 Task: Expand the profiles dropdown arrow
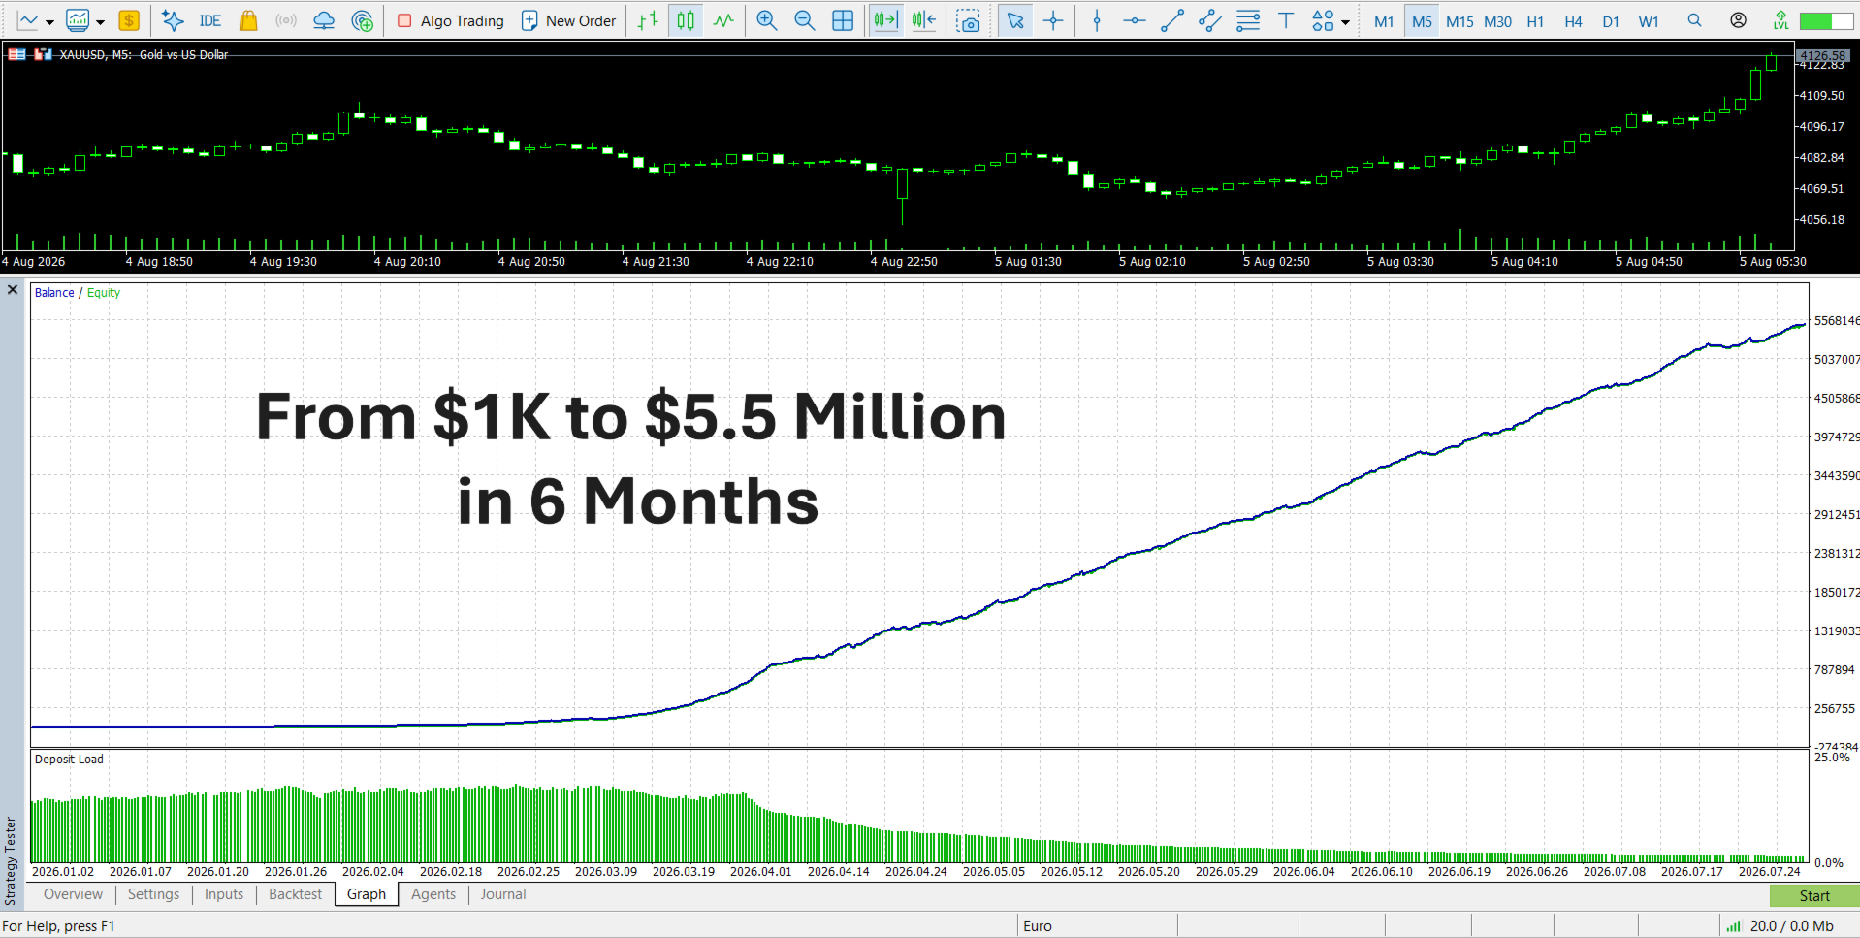pos(100,21)
